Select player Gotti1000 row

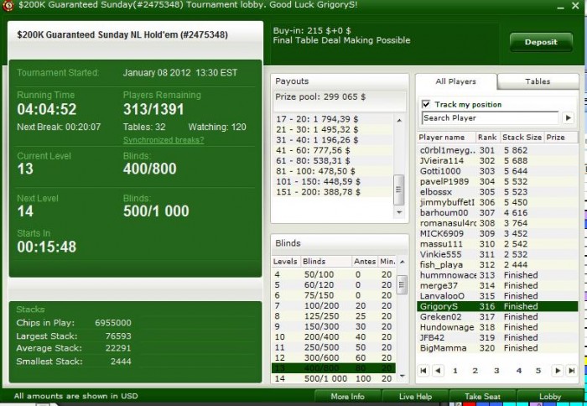click(x=497, y=171)
